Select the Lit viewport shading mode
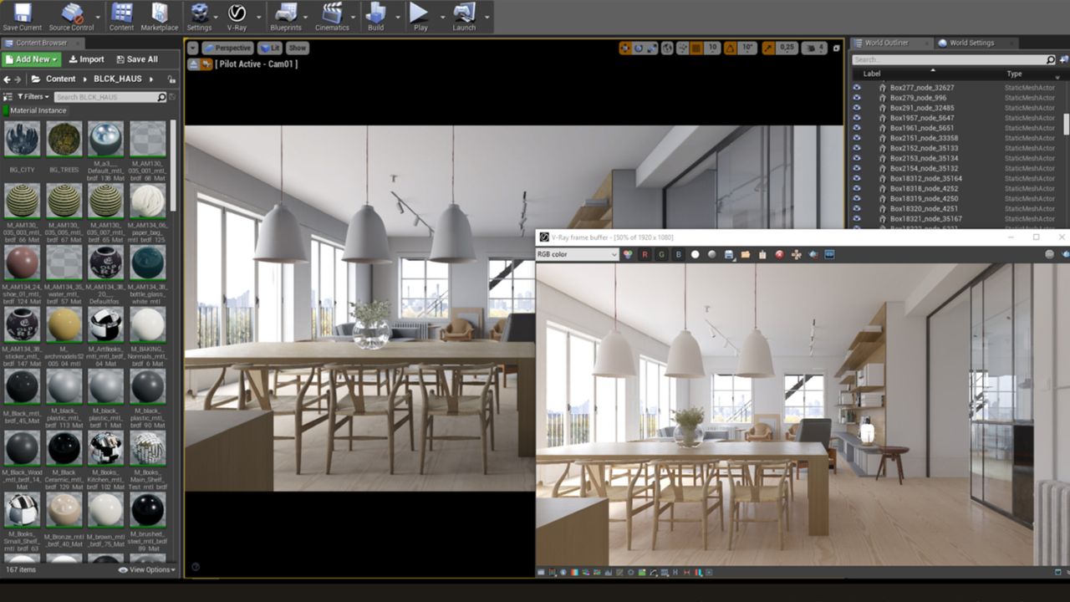The image size is (1070, 602). pyautogui.click(x=269, y=48)
